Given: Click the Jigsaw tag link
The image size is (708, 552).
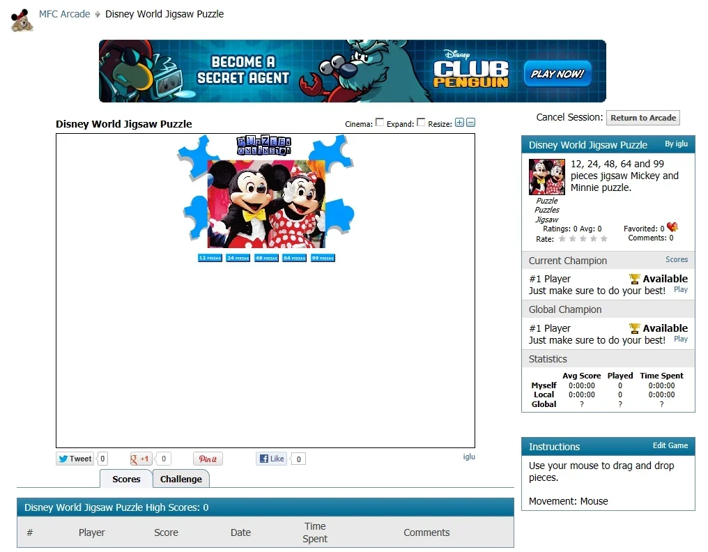Looking at the screenshot, I should point(547,220).
